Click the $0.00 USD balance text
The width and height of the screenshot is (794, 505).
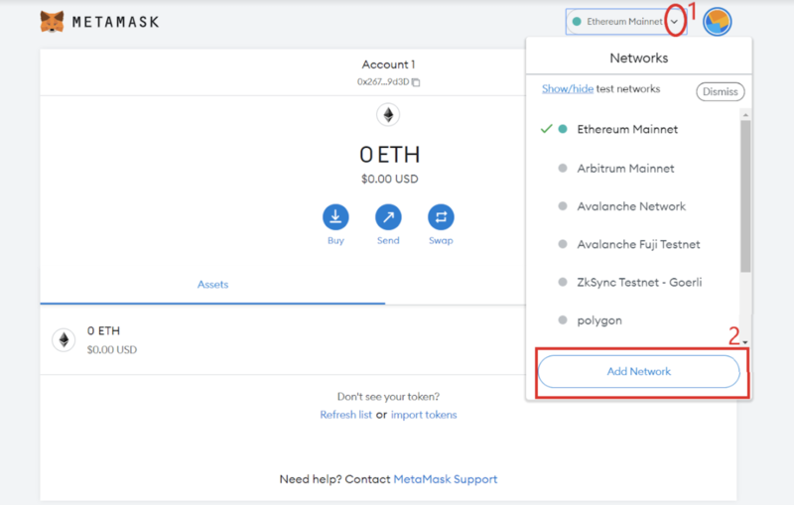tap(389, 179)
